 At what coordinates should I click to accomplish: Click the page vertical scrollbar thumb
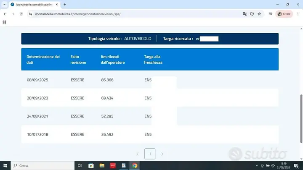pyautogui.click(x=301, y=119)
